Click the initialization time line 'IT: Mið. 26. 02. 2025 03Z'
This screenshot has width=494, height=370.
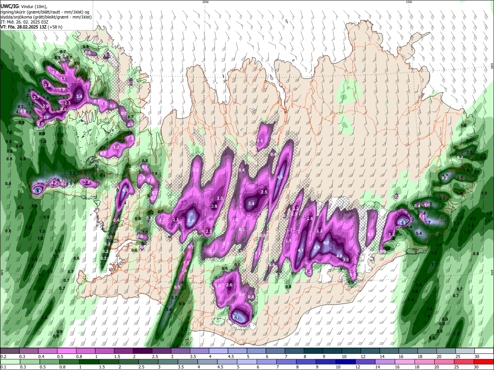point(25,22)
